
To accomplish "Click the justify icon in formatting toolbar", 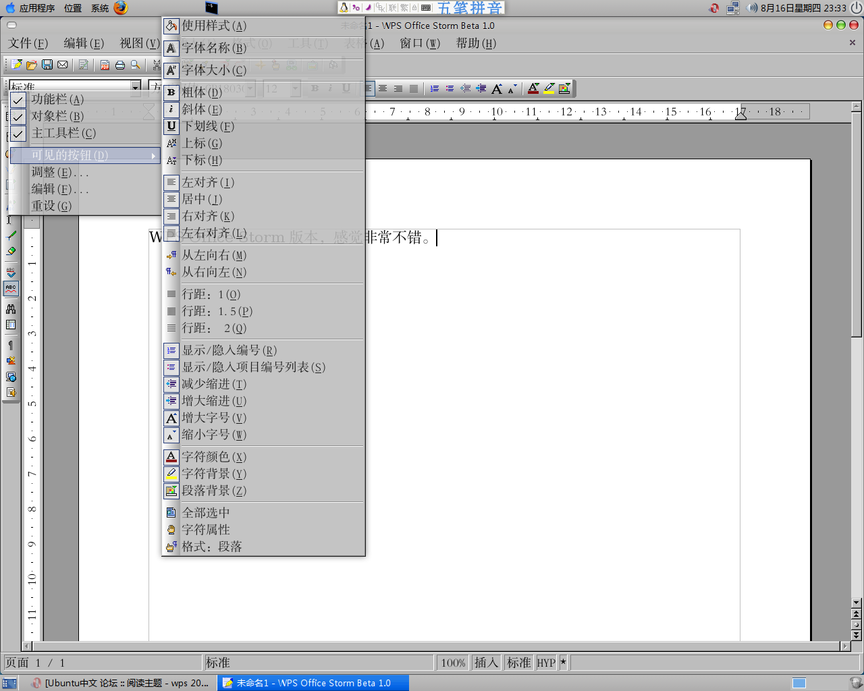I will [414, 88].
